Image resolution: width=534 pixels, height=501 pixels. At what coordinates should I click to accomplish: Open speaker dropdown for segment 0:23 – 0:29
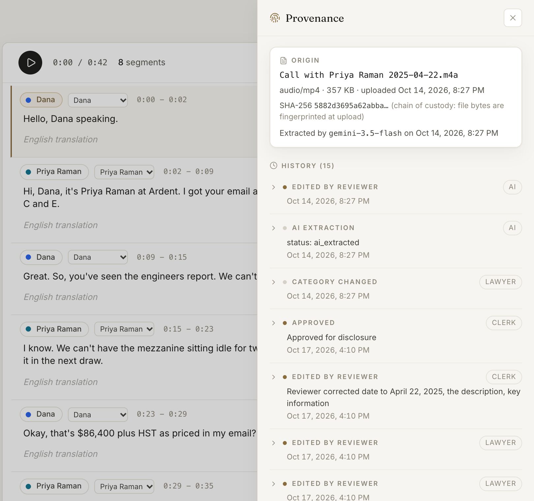click(98, 415)
